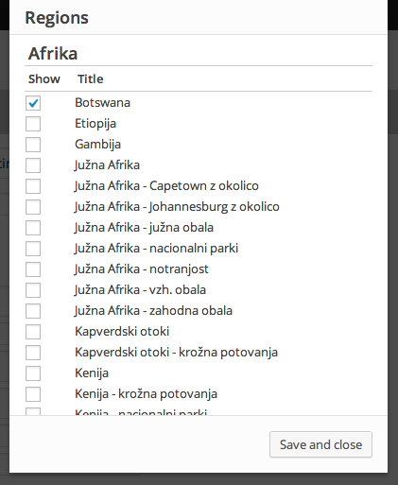Check Južna Afrika - notranjost checkbox
Screen dimensions: 398x485
coord(33,269)
